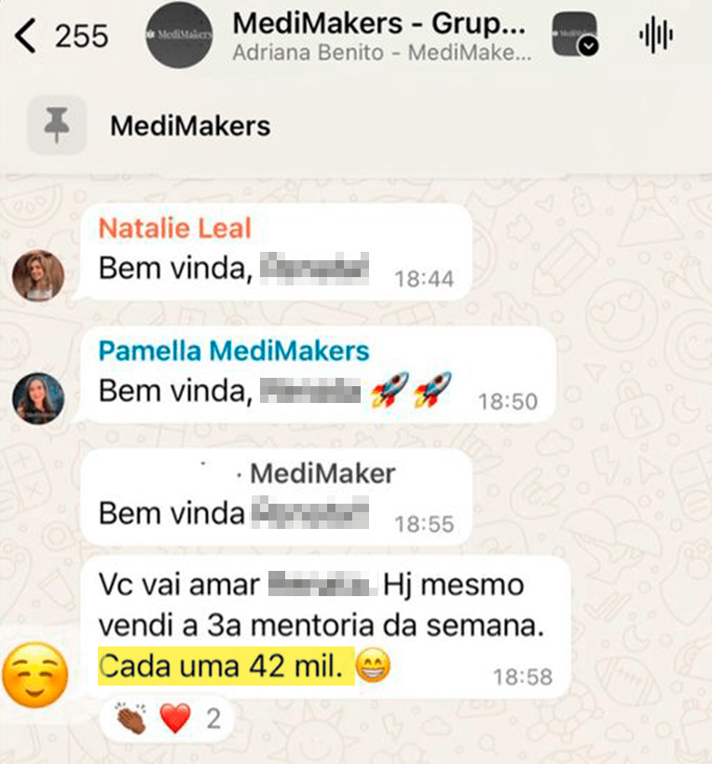This screenshot has height=764, width=712.
Task: Open the MediMakers group profile picture
Action: point(179,35)
